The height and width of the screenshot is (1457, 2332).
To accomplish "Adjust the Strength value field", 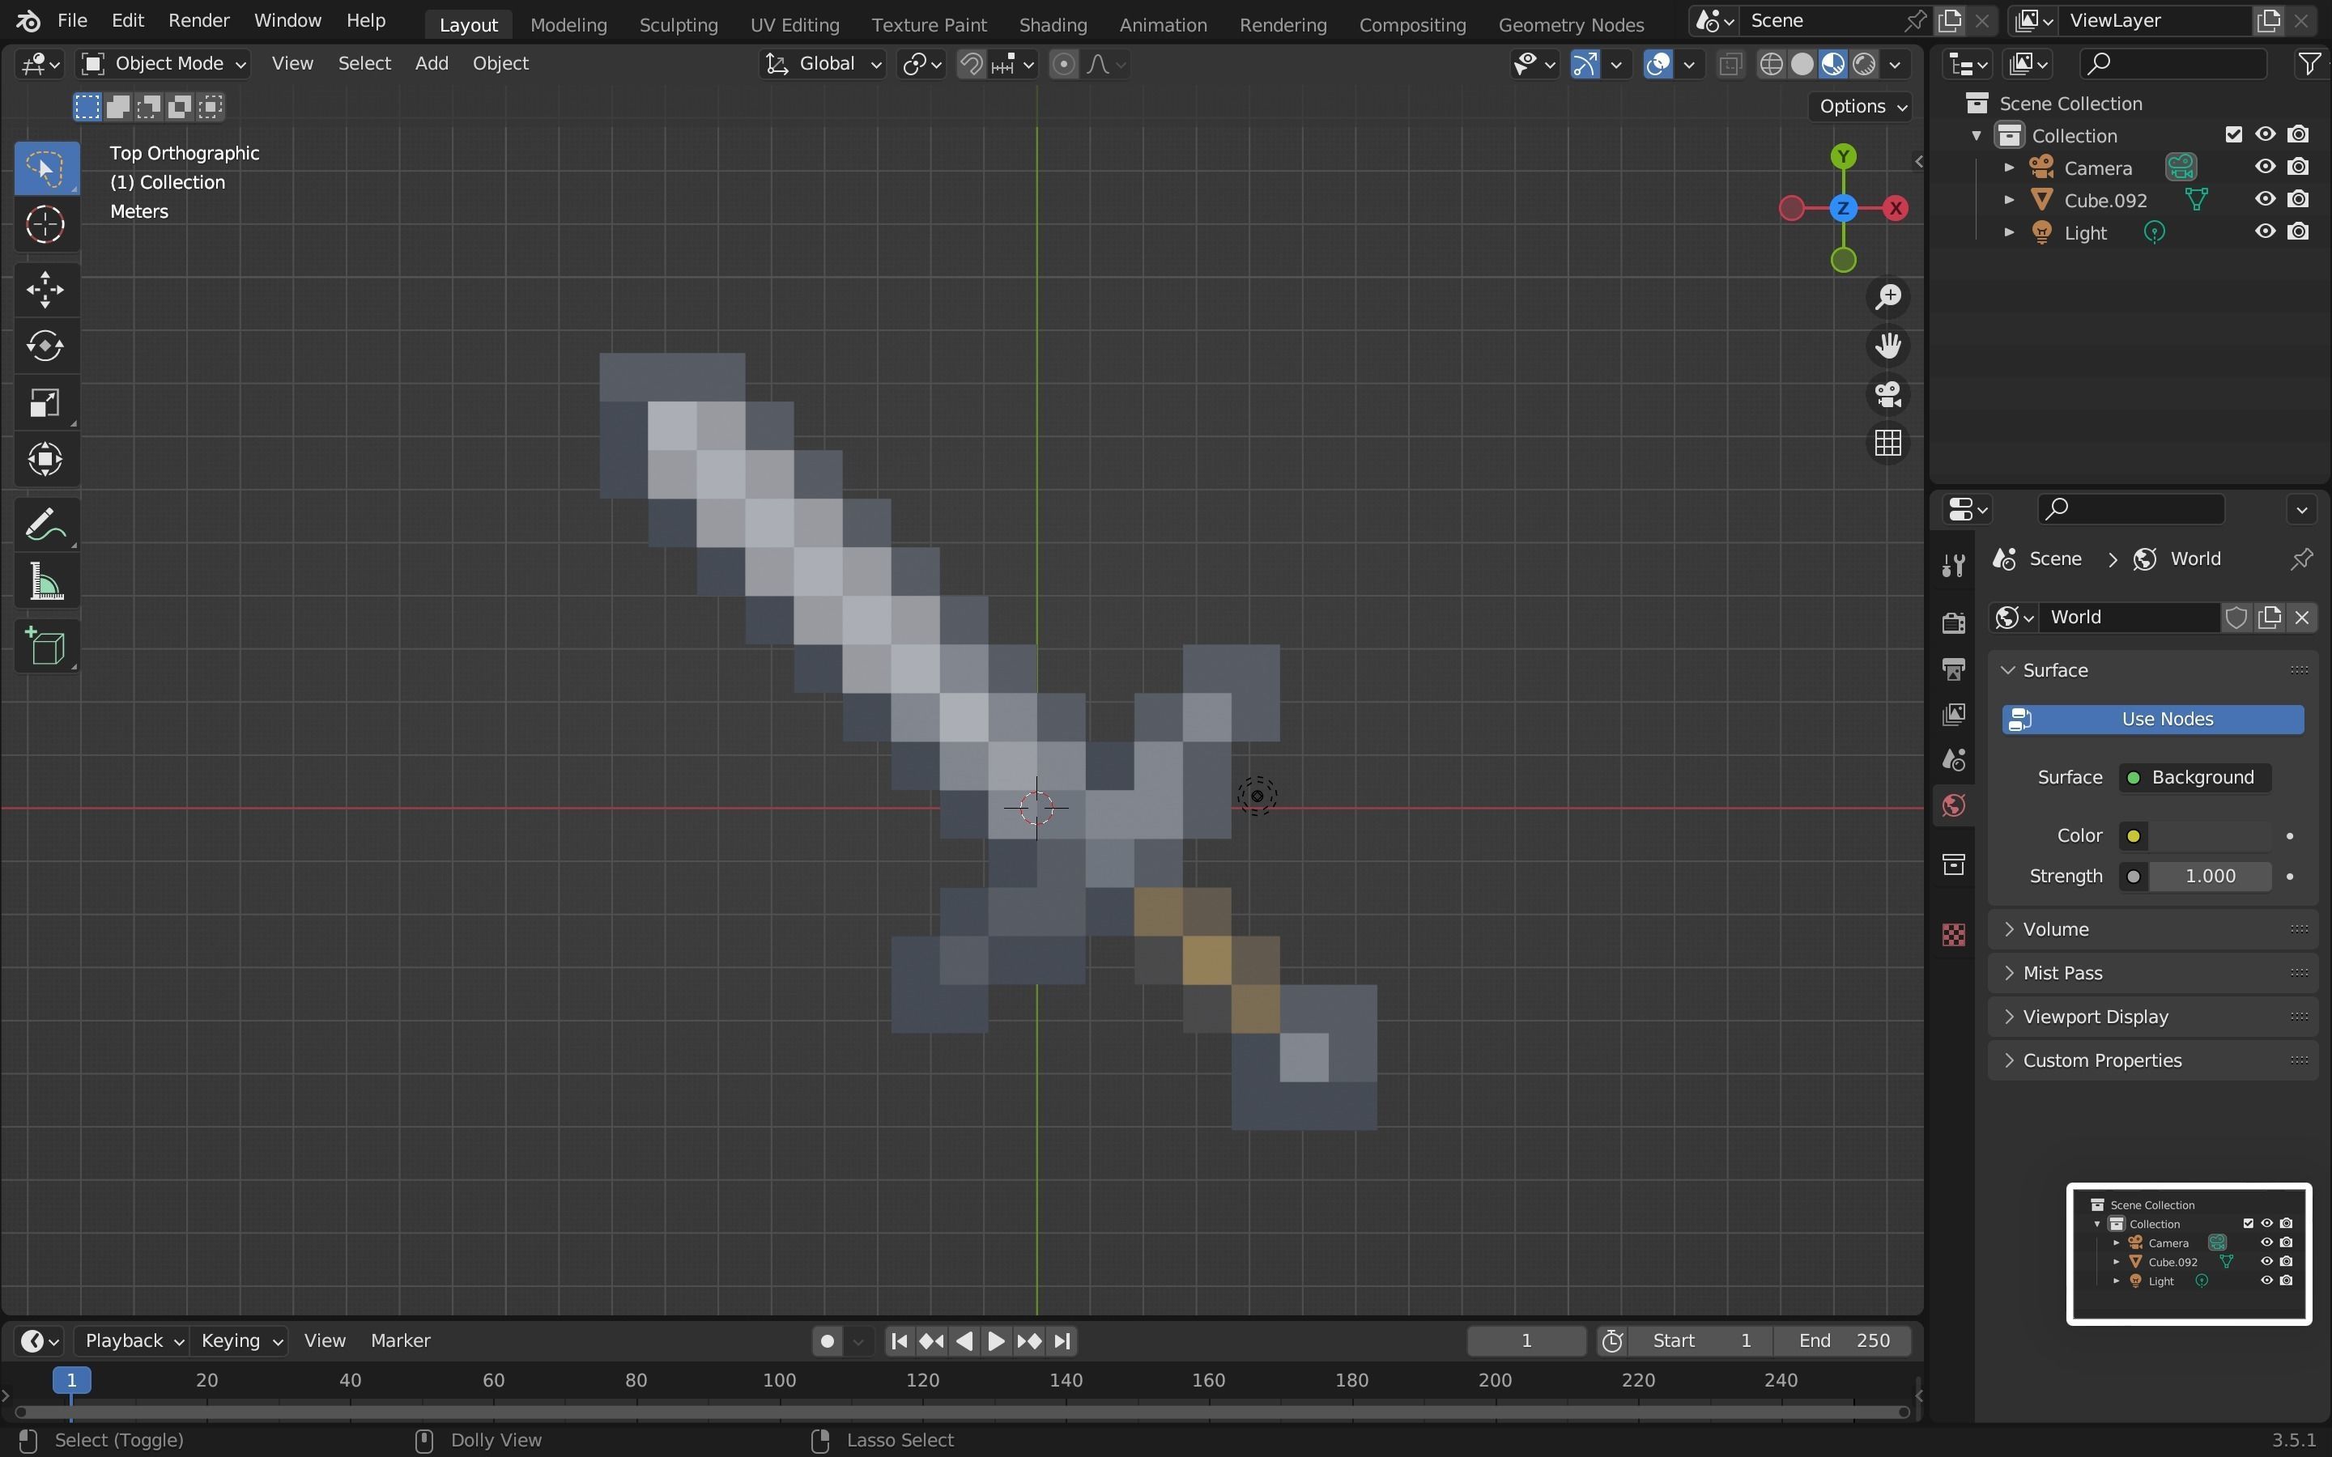I will [2210, 876].
